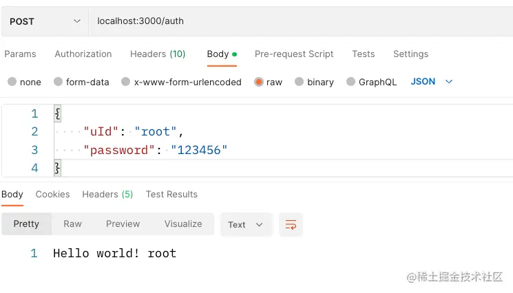Click line number 3 in request editor
513x293 pixels.
(x=34, y=150)
